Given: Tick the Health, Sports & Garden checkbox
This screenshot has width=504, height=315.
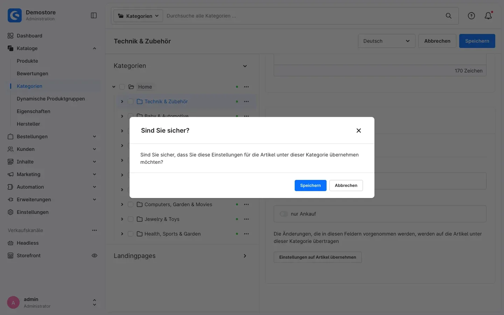Looking at the screenshot, I should pyautogui.click(x=131, y=234).
